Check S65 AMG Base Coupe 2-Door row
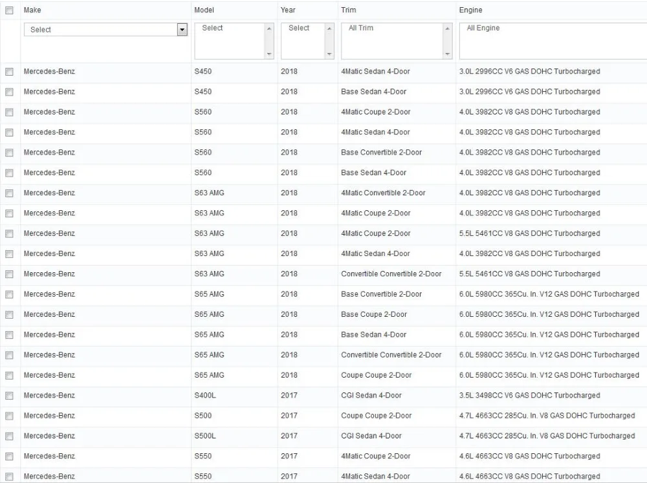The image size is (647, 483). point(9,315)
